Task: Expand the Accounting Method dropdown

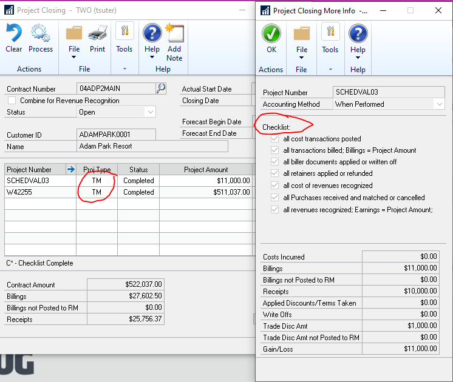Action: coord(439,104)
